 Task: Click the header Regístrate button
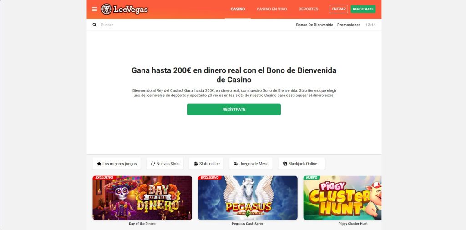(x=363, y=9)
